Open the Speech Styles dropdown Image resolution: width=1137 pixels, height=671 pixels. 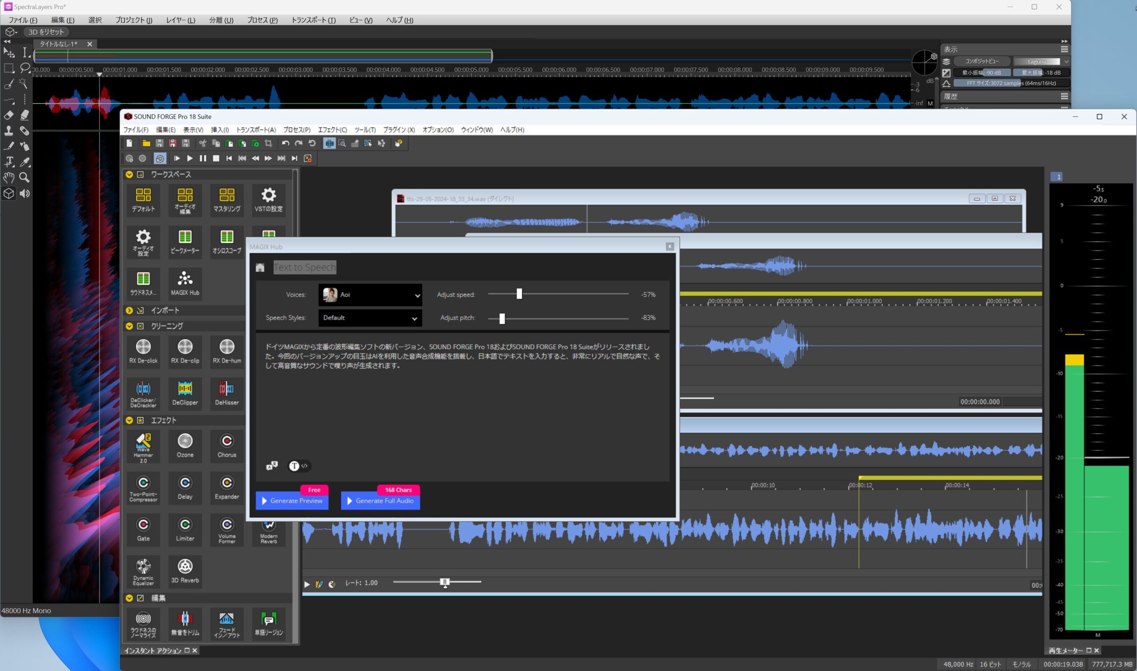coord(370,318)
